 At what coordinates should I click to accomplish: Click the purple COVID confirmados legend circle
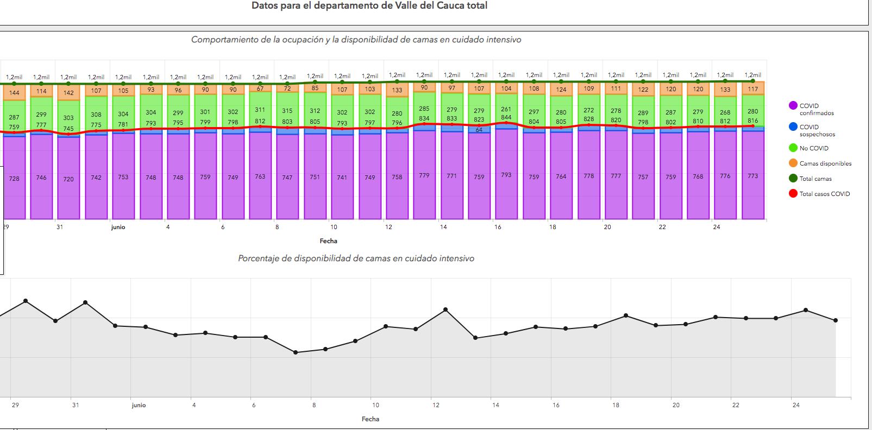coord(793,106)
